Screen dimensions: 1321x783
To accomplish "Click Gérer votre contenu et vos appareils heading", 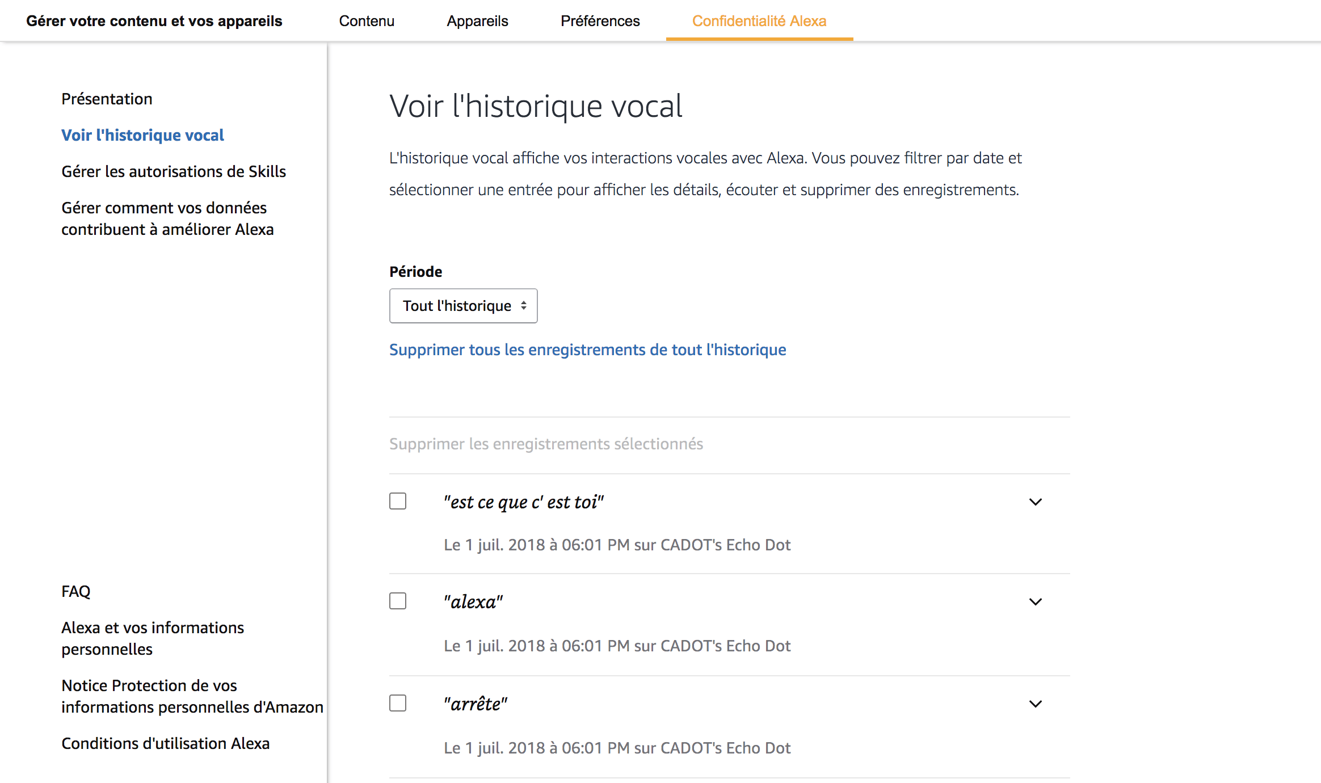I will click(x=154, y=21).
